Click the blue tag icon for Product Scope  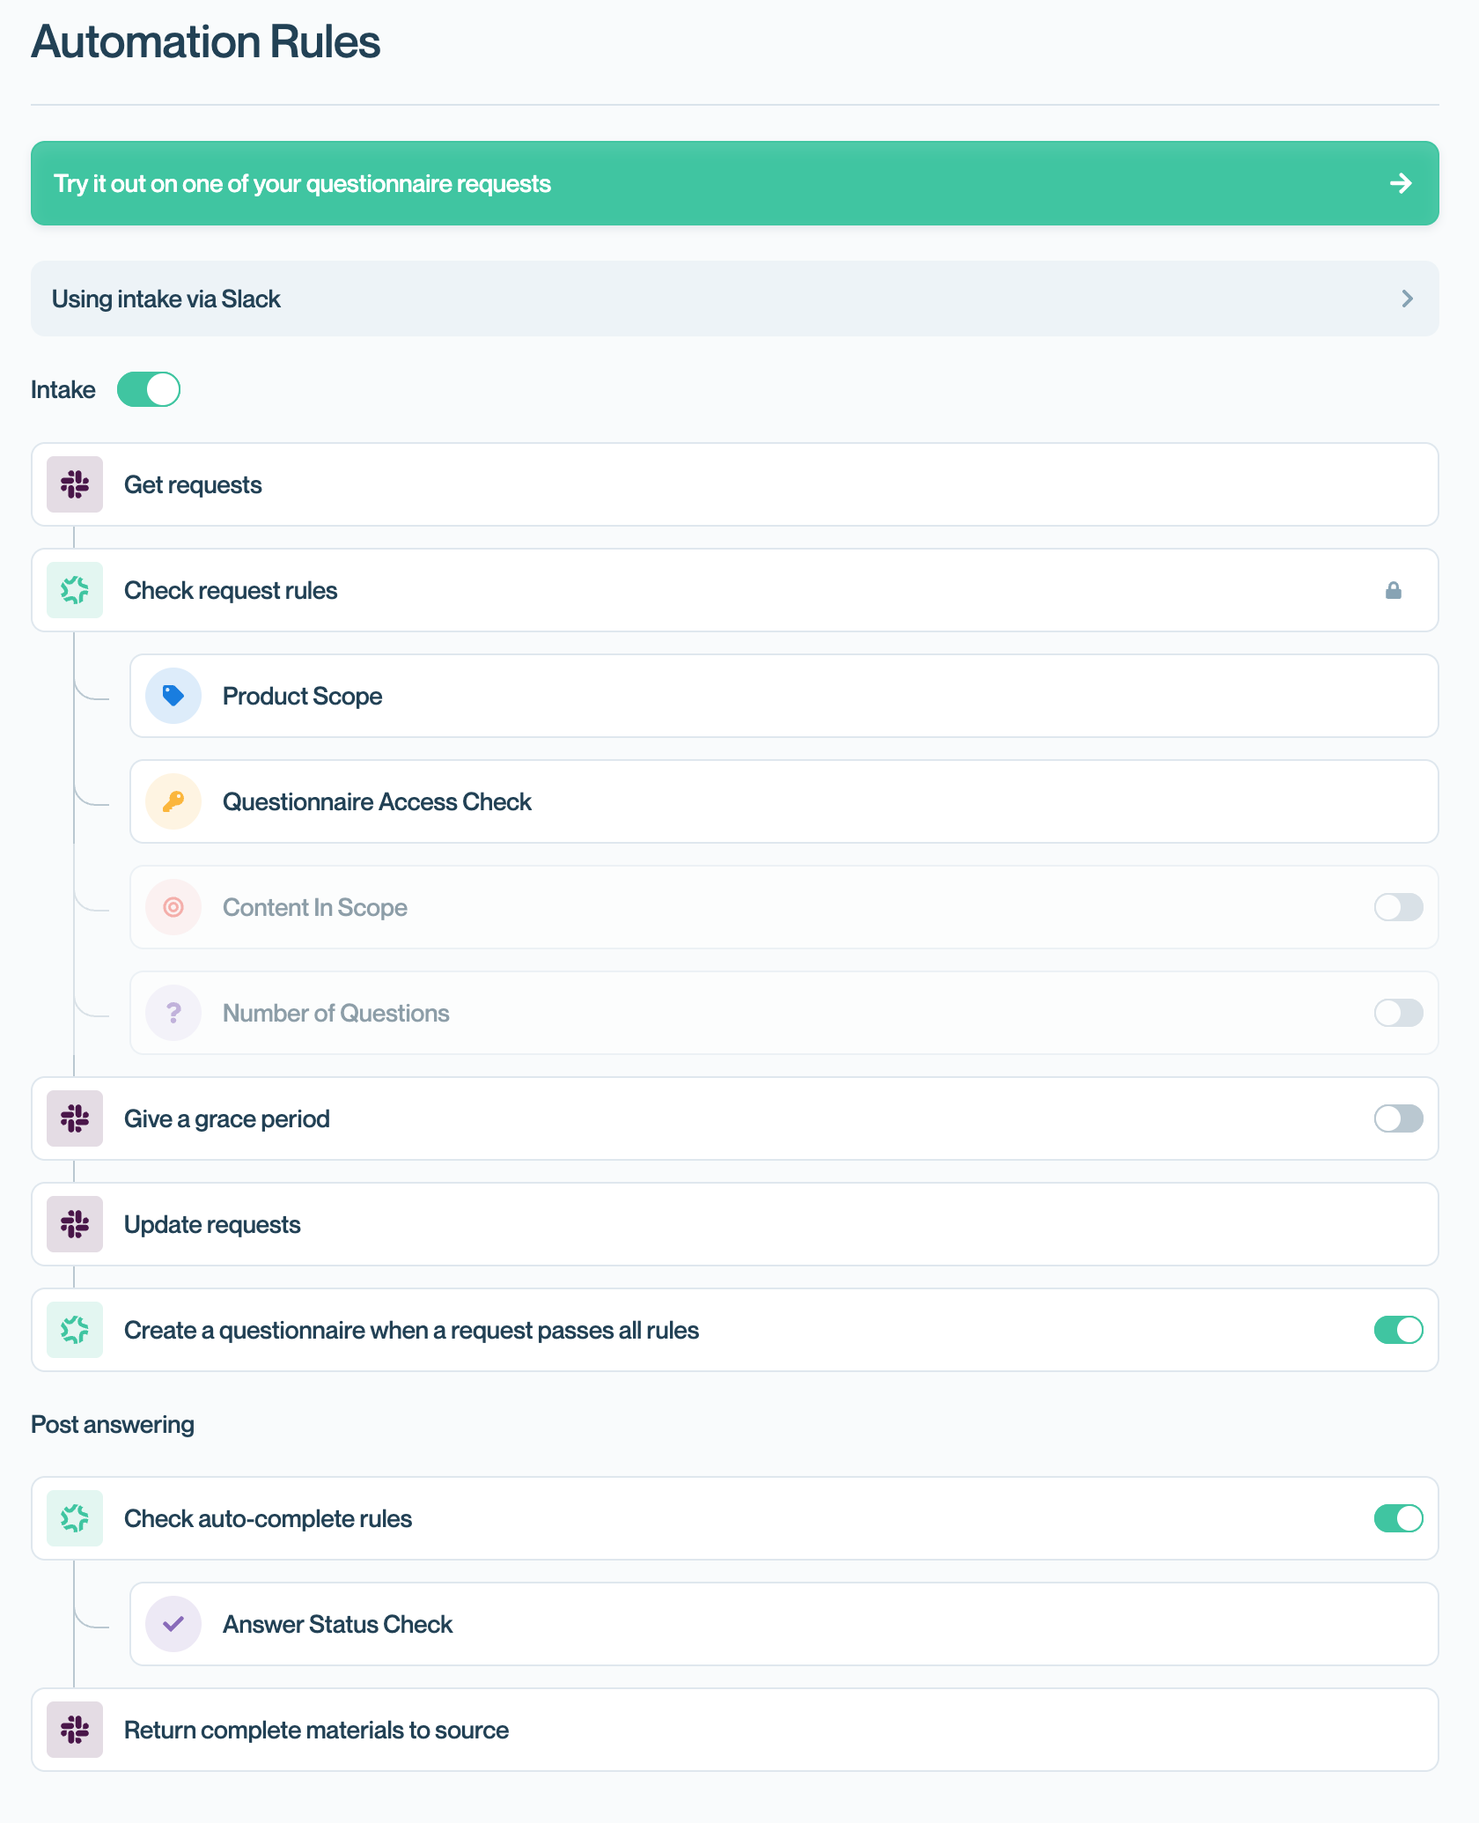(x=173, y=696)
